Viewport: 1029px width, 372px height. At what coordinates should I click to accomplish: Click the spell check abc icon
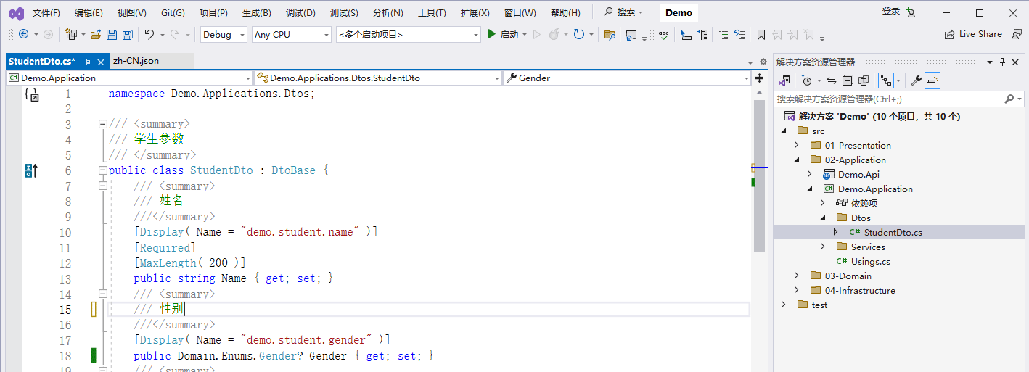click(x=663, y=34)
